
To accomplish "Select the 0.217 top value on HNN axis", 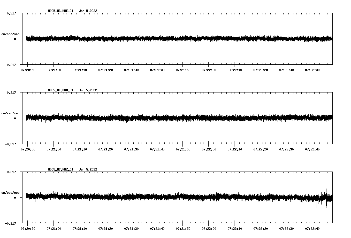I will tap(11, 92).
